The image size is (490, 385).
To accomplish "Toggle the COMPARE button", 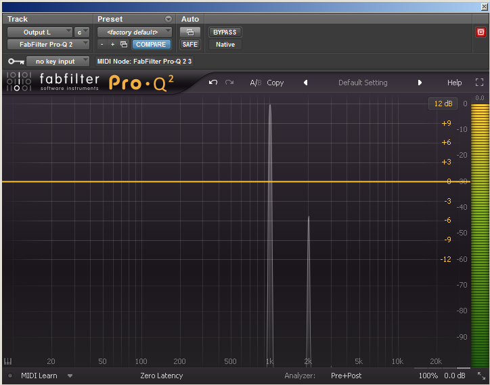I will (151, 45).
